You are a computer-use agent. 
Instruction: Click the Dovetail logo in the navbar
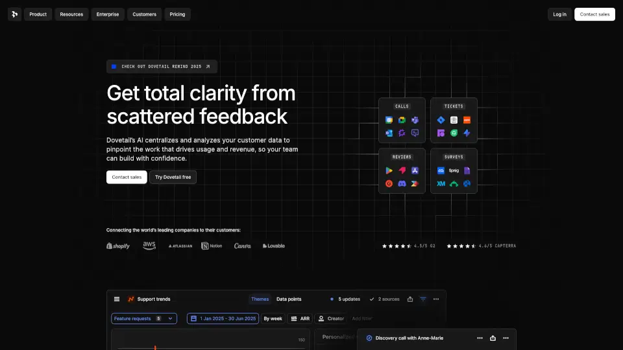tap(14, 14)
